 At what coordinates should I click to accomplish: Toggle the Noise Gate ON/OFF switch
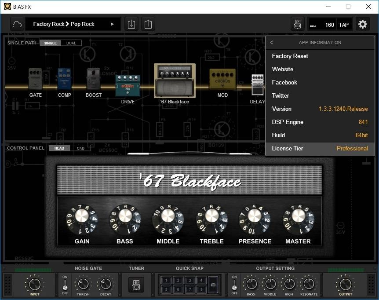click(65, 285)
